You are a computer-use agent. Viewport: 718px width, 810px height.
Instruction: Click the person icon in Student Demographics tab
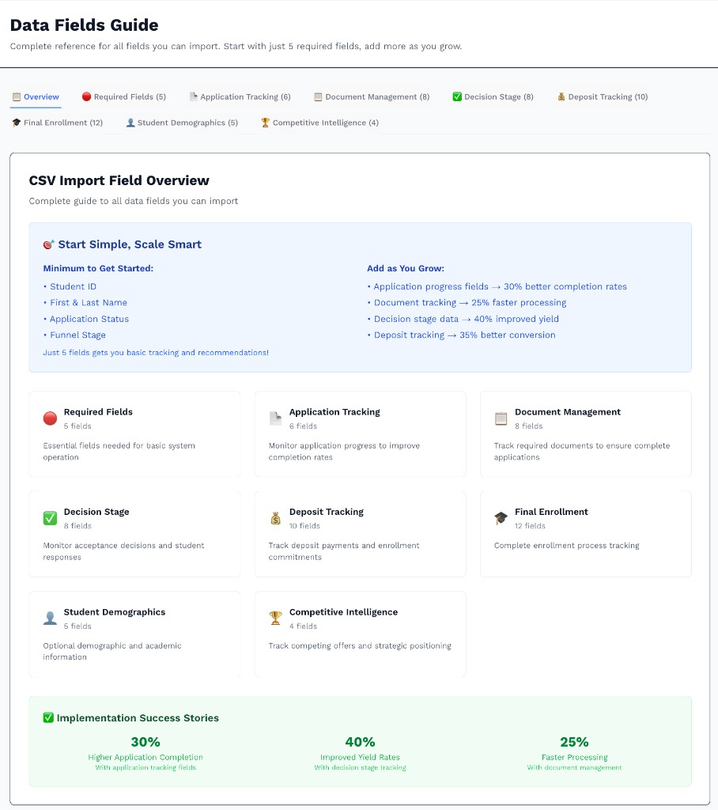pyautogui.click(x=130, y=123)
